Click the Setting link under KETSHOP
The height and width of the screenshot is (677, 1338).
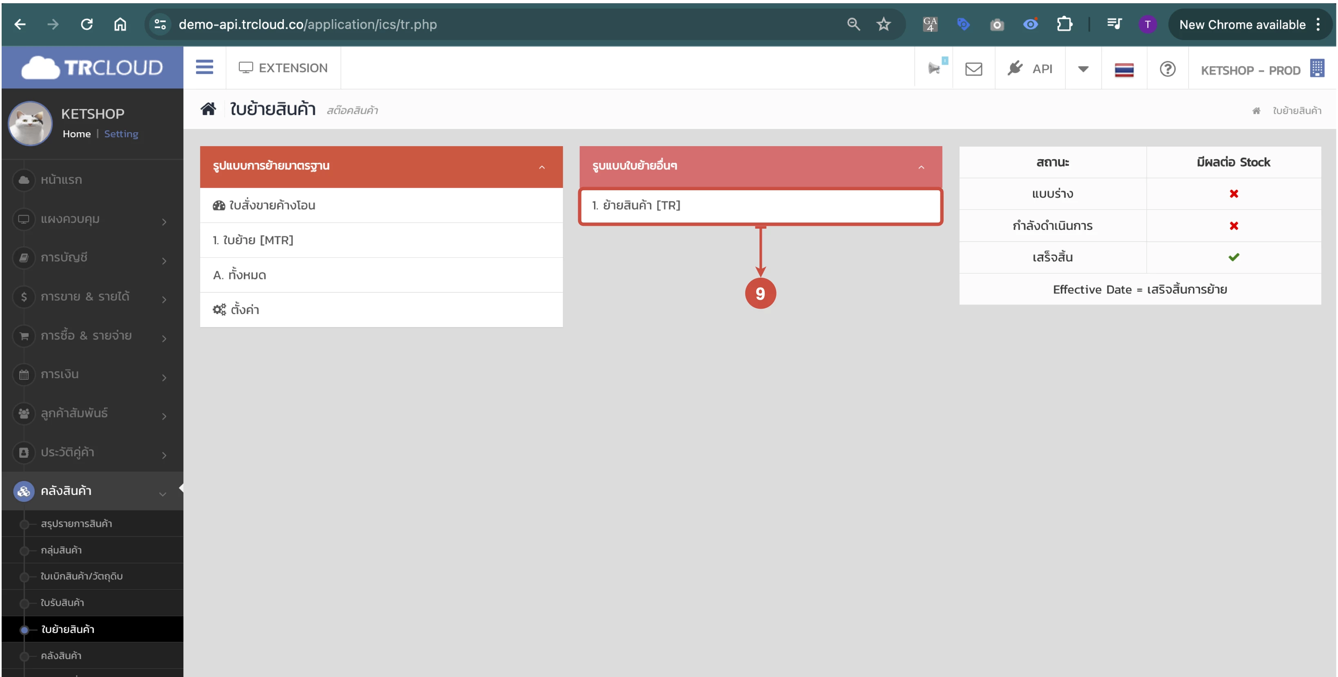coord(121,134)
